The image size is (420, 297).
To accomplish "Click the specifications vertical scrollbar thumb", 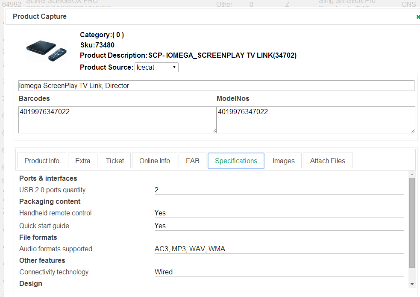I will 412,223.
